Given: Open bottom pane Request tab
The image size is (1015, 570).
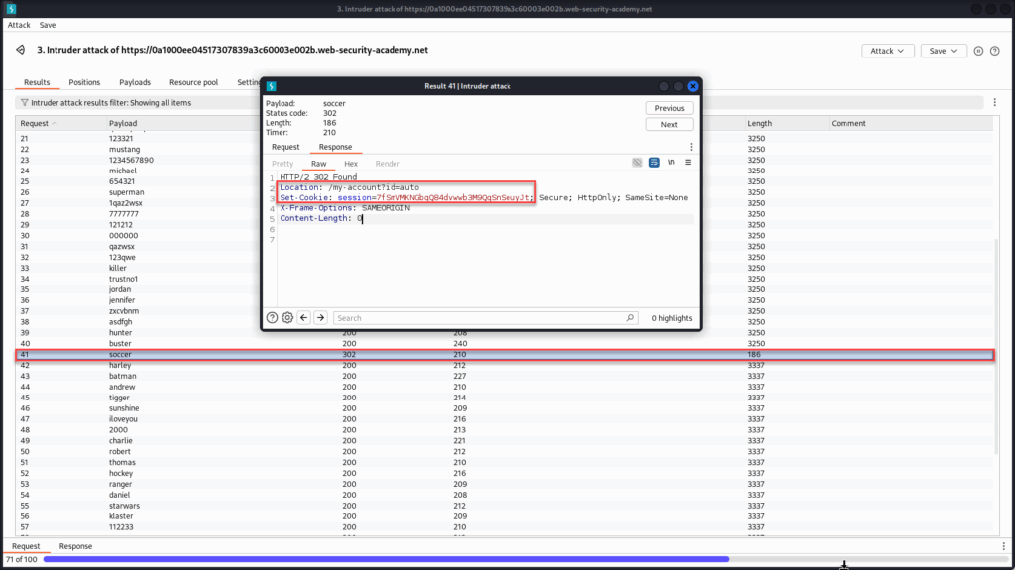Looking at the screenshot, I should click(26, 546).
